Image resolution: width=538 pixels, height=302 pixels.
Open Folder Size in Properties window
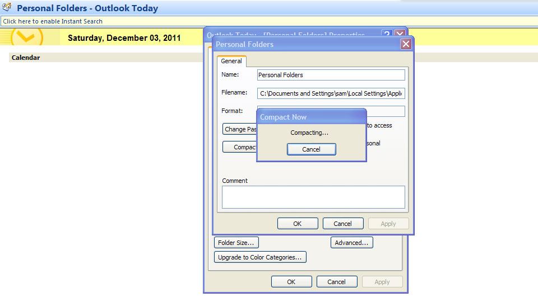point(236,242)
